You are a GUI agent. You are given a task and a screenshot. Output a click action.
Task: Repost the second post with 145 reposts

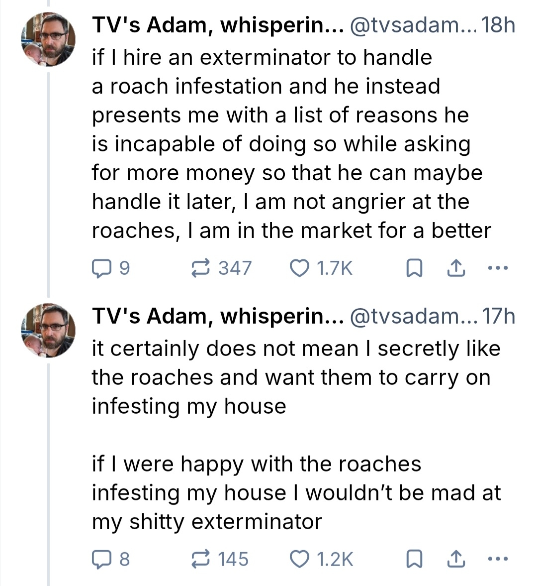[x=200, y=559]
